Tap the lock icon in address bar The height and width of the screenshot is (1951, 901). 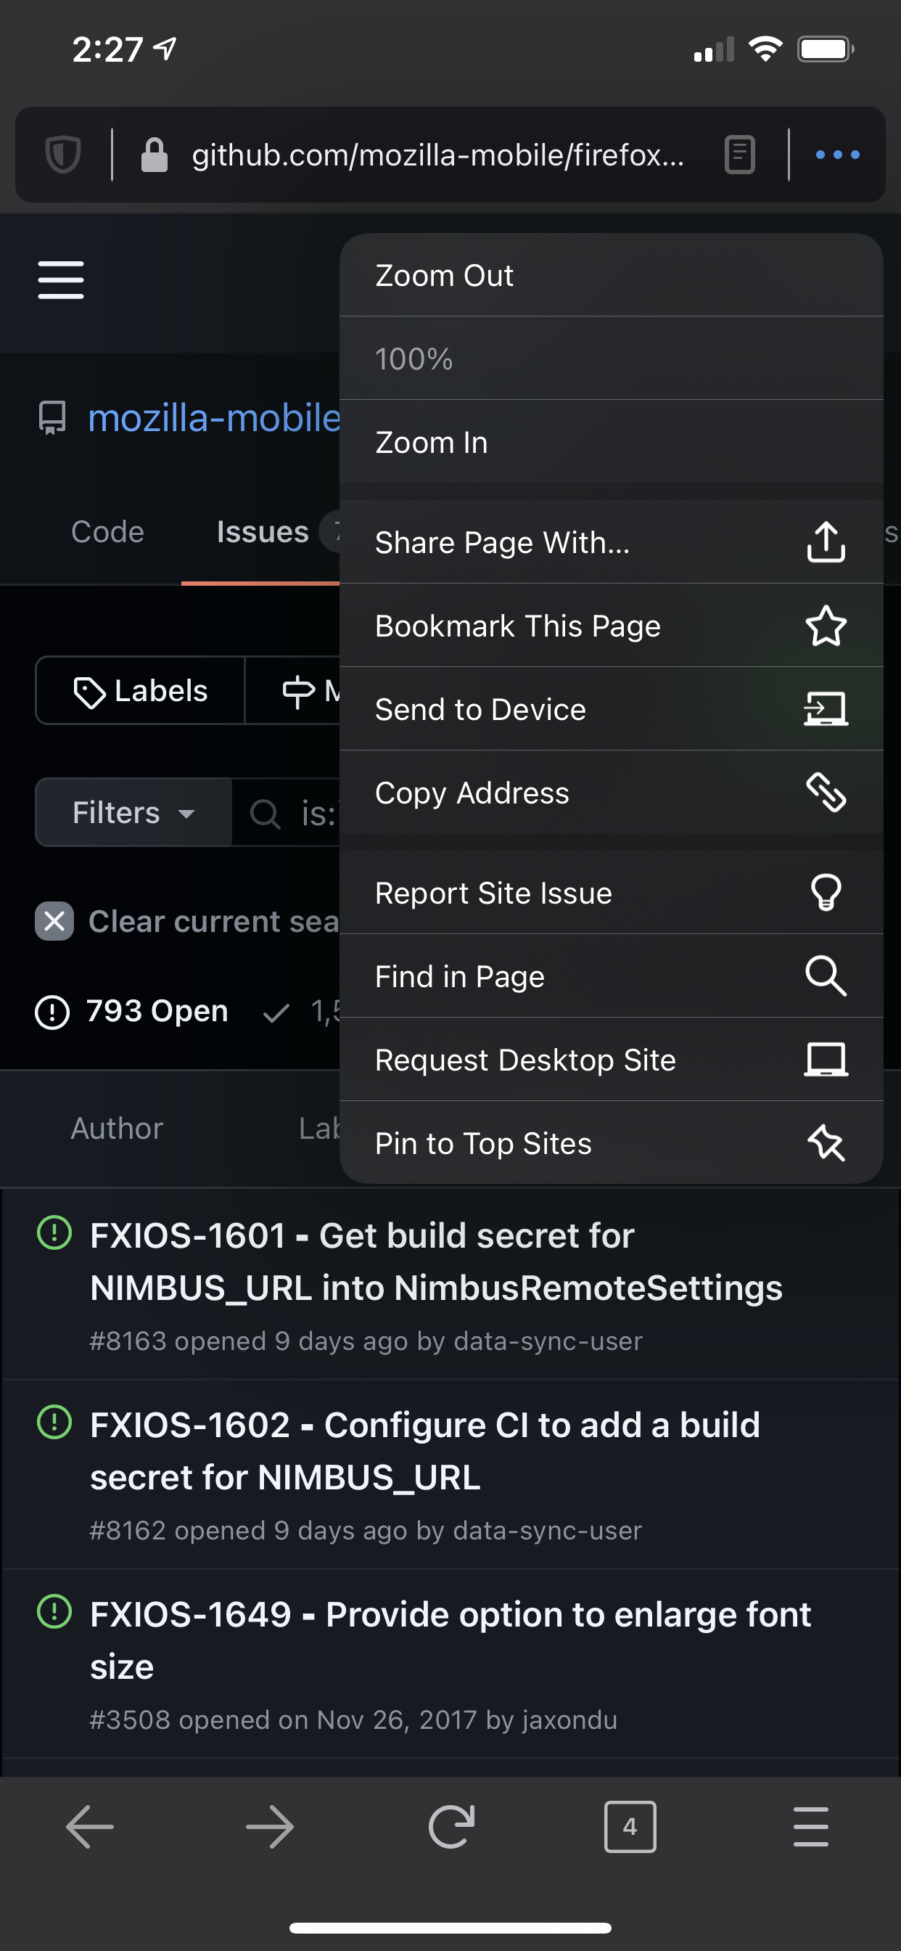tap(155, 155)
